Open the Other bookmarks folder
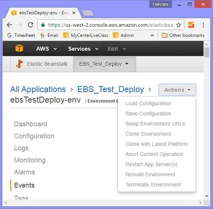Image resolution: width=213 pixels, height=209 pixels. (x=183, y=35)
